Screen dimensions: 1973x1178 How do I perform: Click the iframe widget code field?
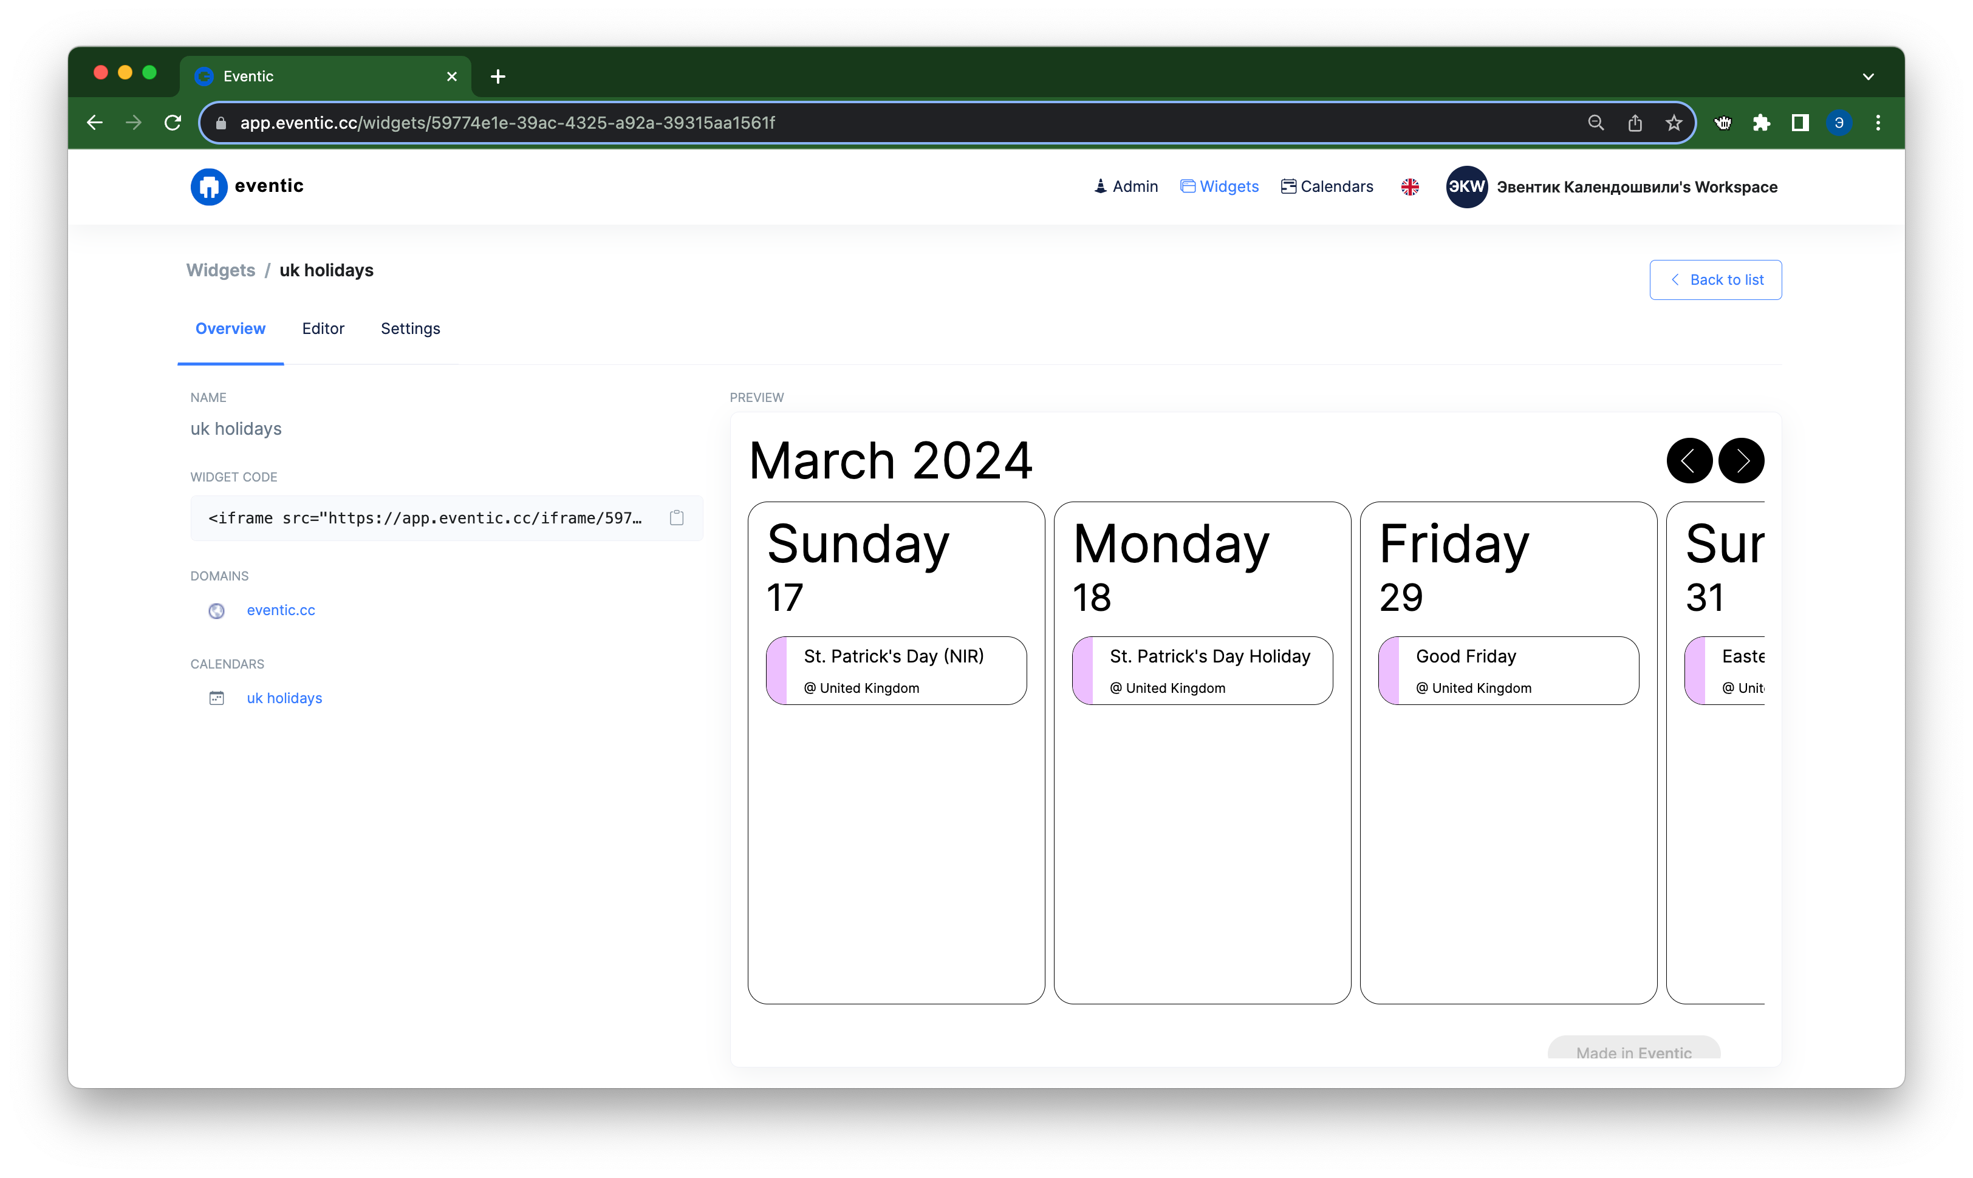pos(446,517)
